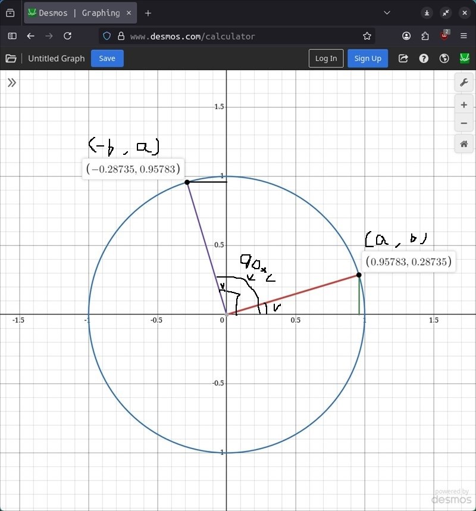
Task: Click the green Desmos apps icon
Action: pyautogui.click(x=464, y=58)
